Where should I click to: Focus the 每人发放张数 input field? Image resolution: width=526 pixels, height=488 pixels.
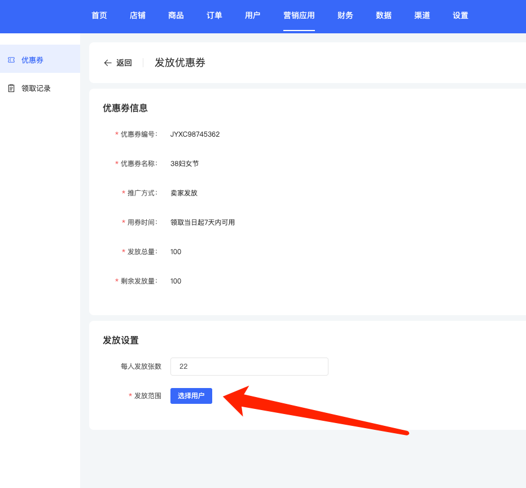click(249, 367)
